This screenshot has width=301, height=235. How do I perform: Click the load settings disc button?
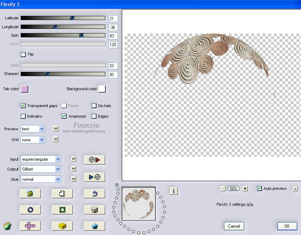94,160
